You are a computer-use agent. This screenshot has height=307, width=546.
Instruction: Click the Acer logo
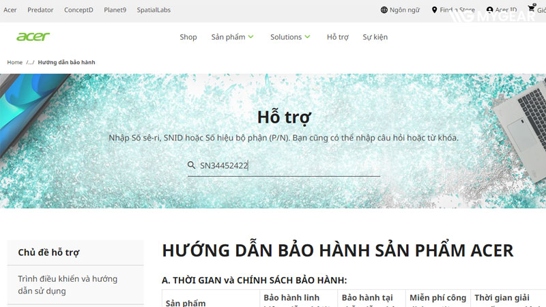(x=33, y=37)
